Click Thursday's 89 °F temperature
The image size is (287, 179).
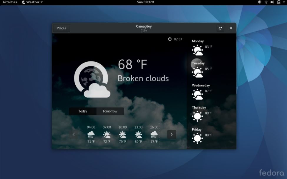coord(208,113)
